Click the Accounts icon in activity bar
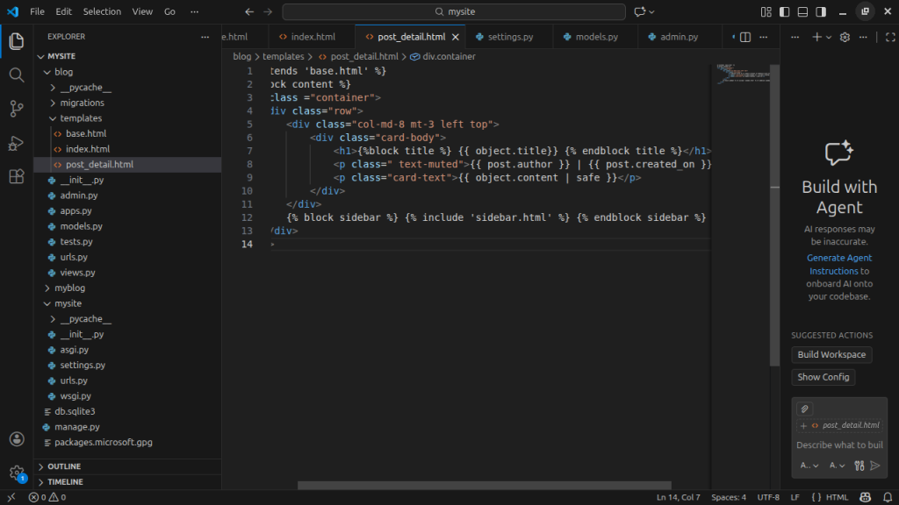Image resolution: width=899 pixels, height=505 pixels. tap(16, 439)
